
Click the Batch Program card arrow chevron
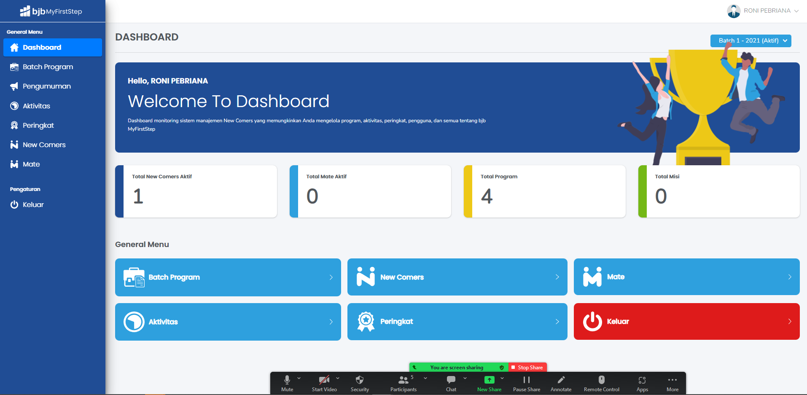(331, 277)
